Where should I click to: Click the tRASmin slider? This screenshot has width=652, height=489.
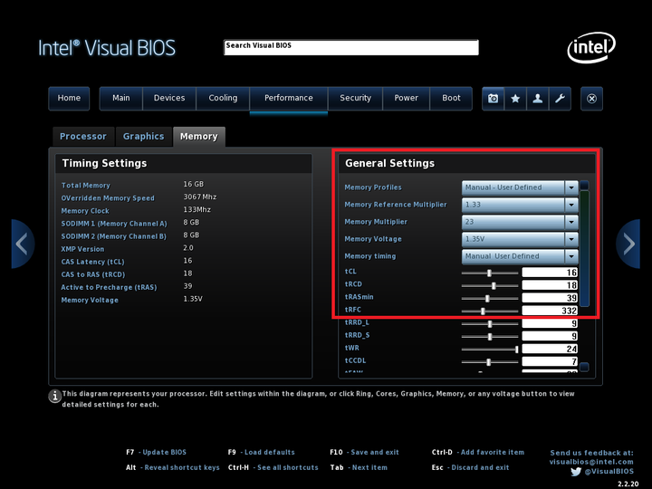tap(490, 298)
